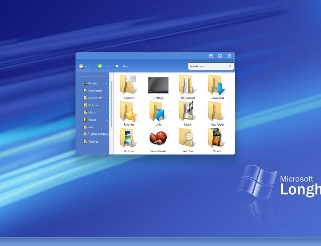Open Music folder in the file pane
Screen dimensions: 321x246
pos(188,111)
